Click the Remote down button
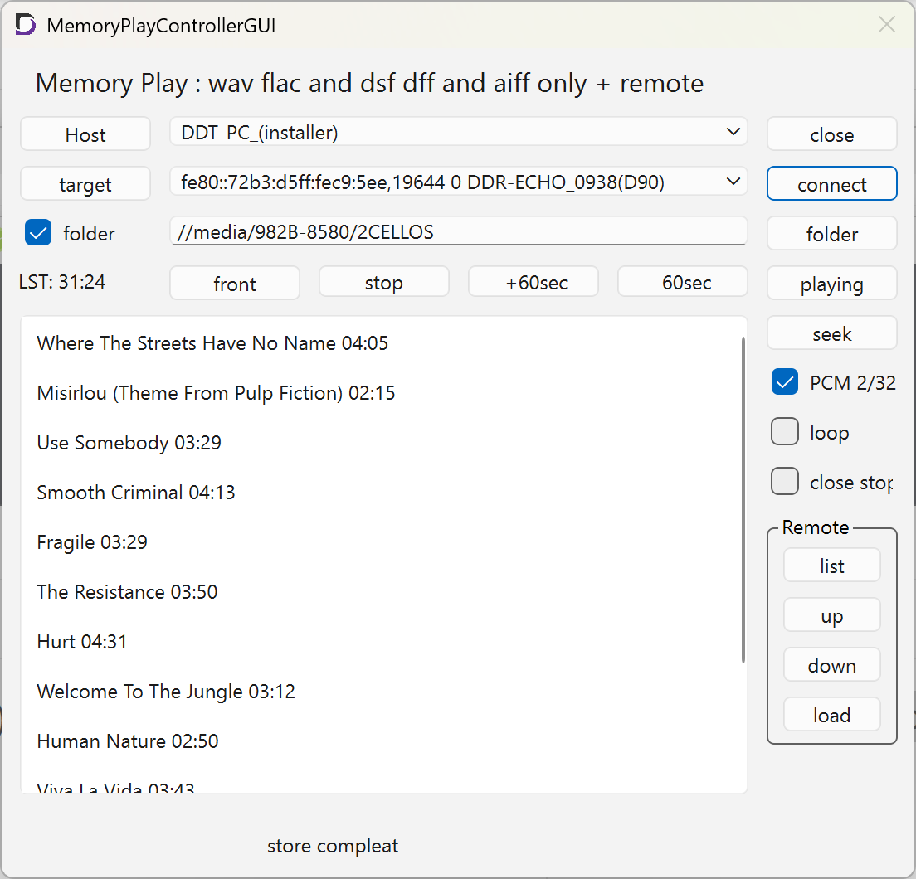The image size is (916, 879). coord(832,665)
